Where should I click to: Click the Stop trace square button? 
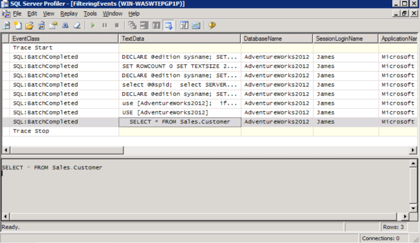tap(117, 26)
